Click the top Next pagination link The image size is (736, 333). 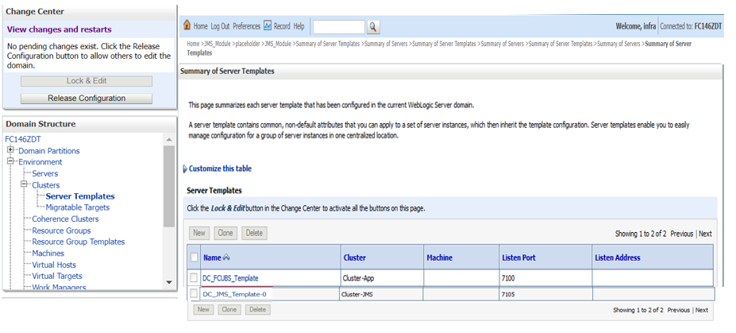[706, 234]
